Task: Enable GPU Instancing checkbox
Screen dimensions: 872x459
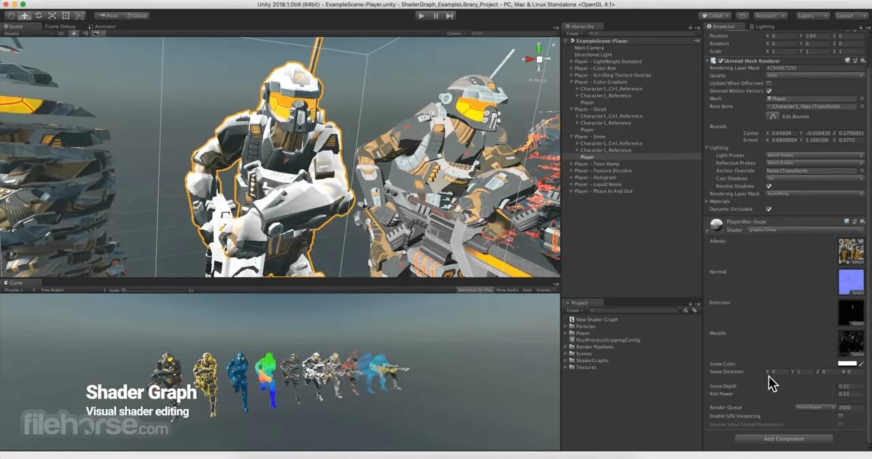Action: pyautogui.click(x=841, y=416)
